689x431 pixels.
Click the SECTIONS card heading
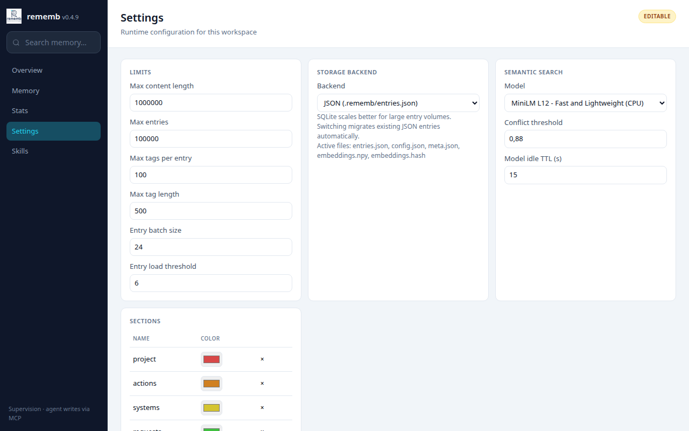[x=145, y=321]
